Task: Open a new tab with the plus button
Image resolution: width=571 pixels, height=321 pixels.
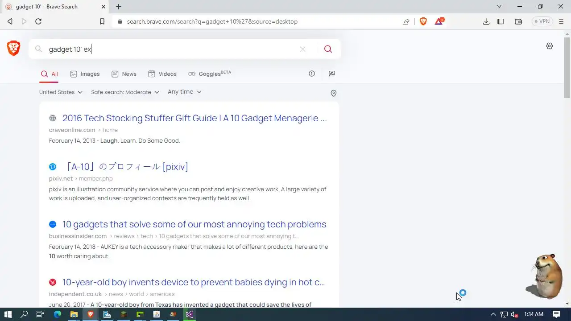Action: pyautogui.click(x=119, y=7)
